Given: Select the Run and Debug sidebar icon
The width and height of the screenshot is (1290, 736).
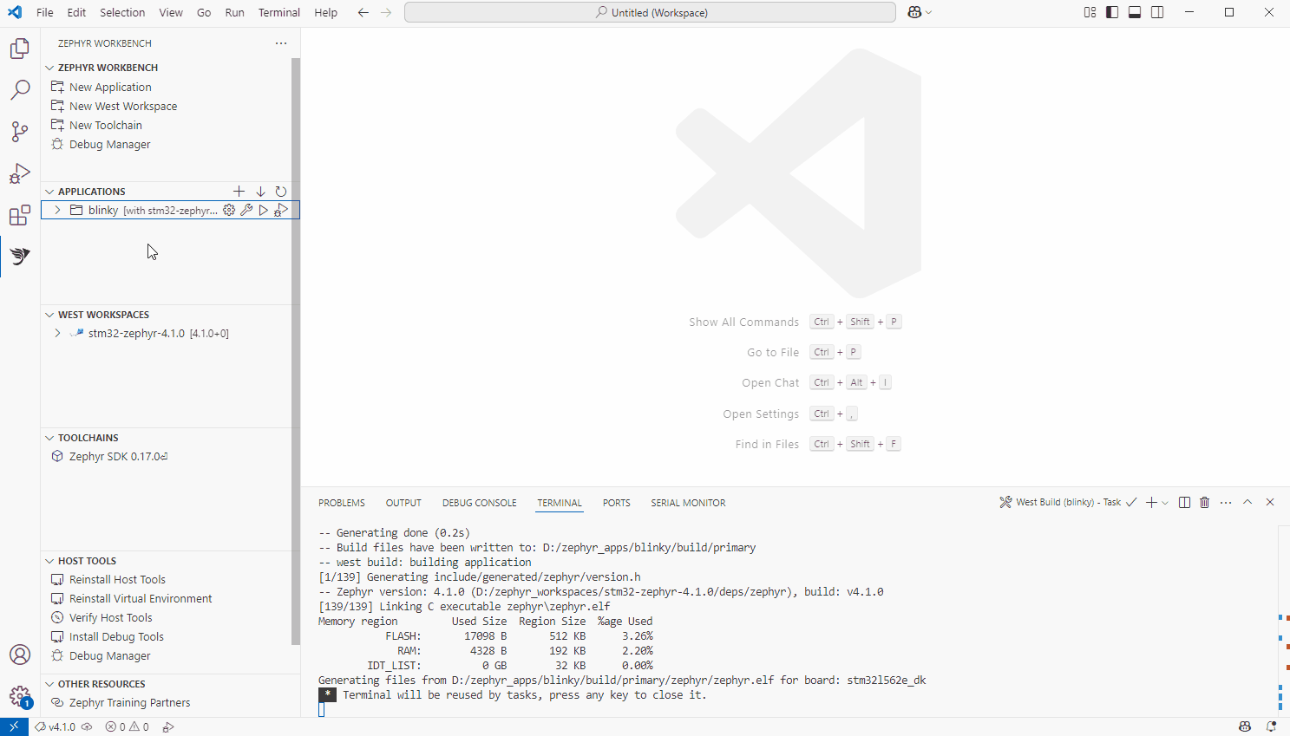Looking at the screenshot, I should (x=19, y=173).
